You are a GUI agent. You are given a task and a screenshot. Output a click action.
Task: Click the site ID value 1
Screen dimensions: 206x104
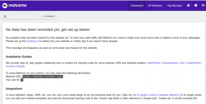point(22,80)
